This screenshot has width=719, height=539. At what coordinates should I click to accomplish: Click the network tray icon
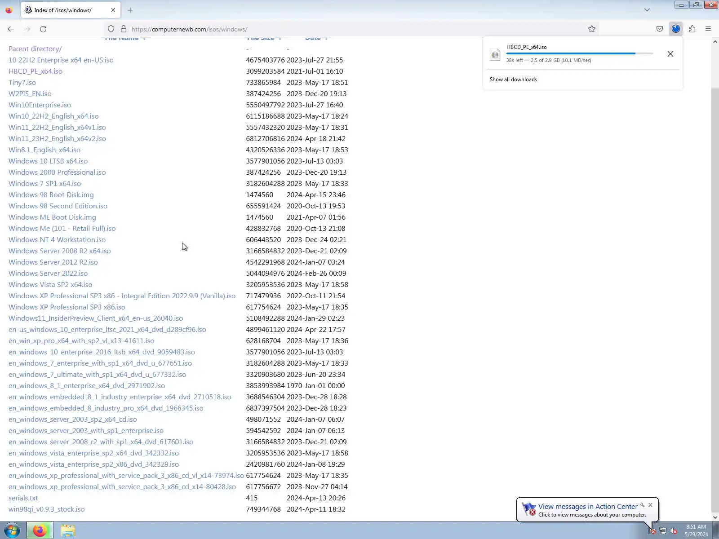coord(663,531)
